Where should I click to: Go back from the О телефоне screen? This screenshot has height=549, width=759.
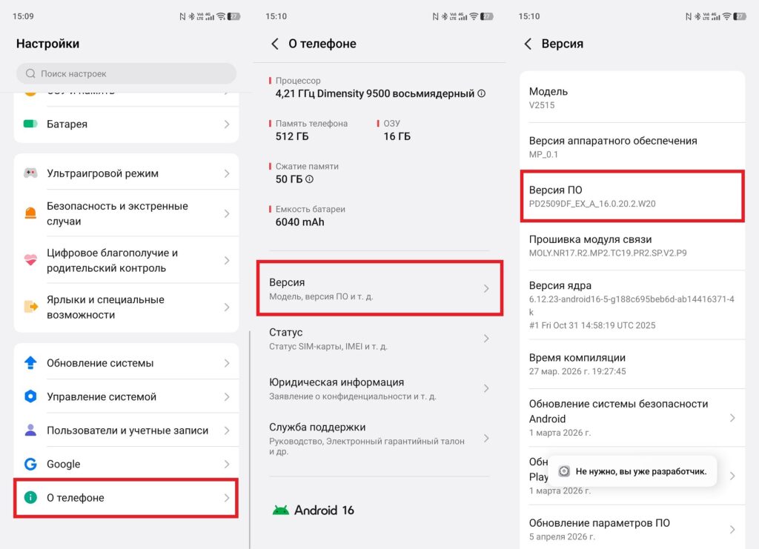pos(274,44)
